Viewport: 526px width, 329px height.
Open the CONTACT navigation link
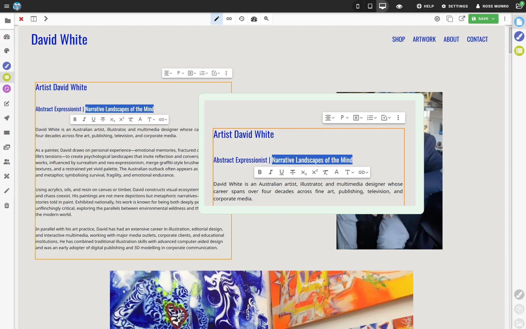pos(477,39)
